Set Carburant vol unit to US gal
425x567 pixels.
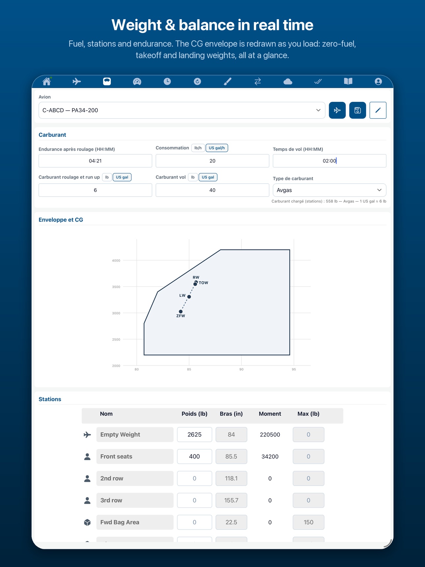coord(208,177)
